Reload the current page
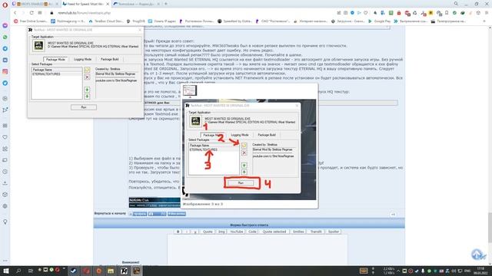Viewport: 492px width, 276px height. 32,13
